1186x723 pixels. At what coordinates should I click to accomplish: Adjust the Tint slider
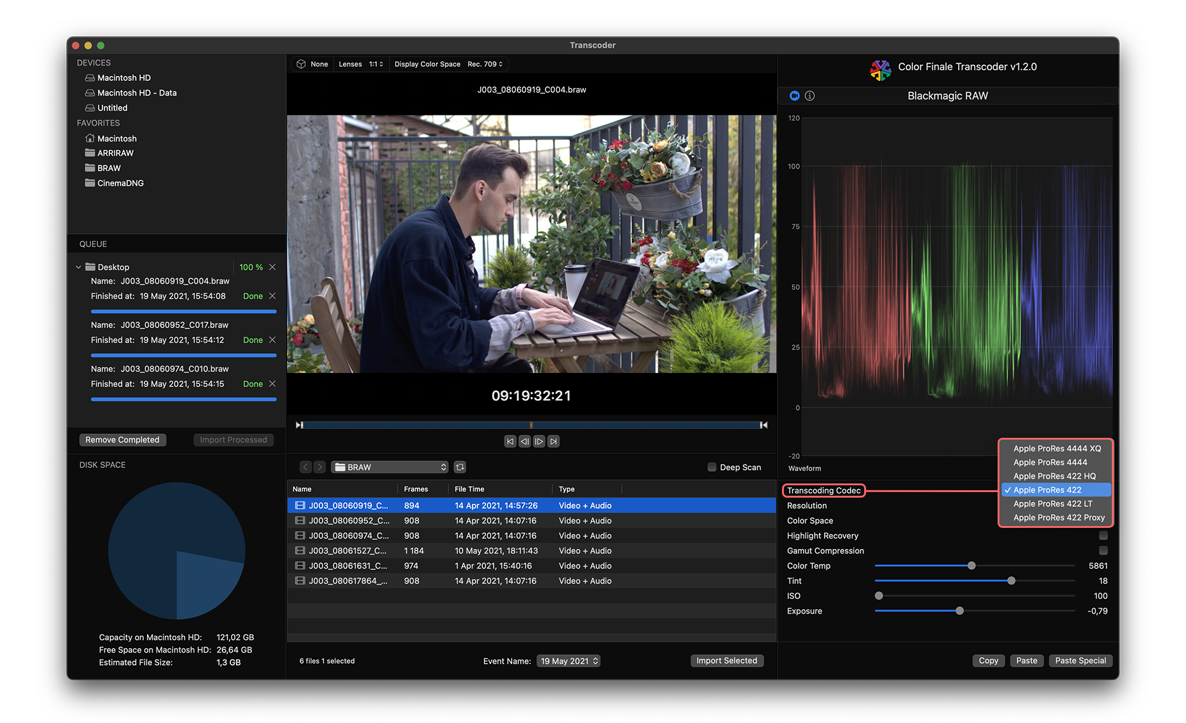[x=1011, y=580]
